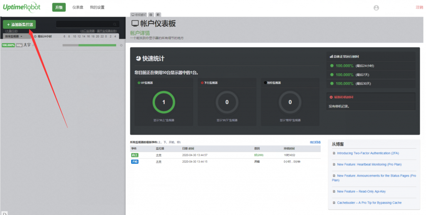The height and width of the screenshot is (215, 426).
Task: Open Read-Only Api-Key blog post link
Action: 362,191
